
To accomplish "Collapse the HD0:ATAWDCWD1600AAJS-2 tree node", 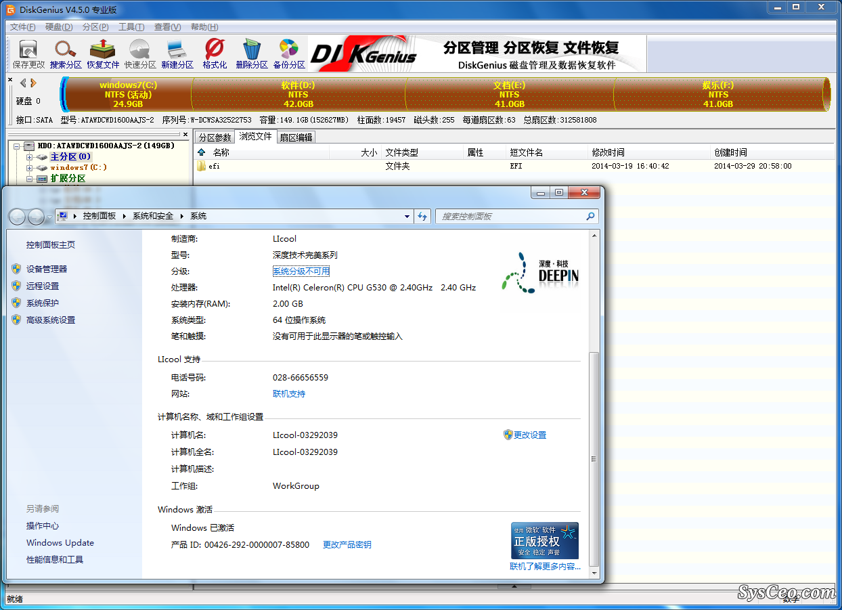I will click(16, 146).
